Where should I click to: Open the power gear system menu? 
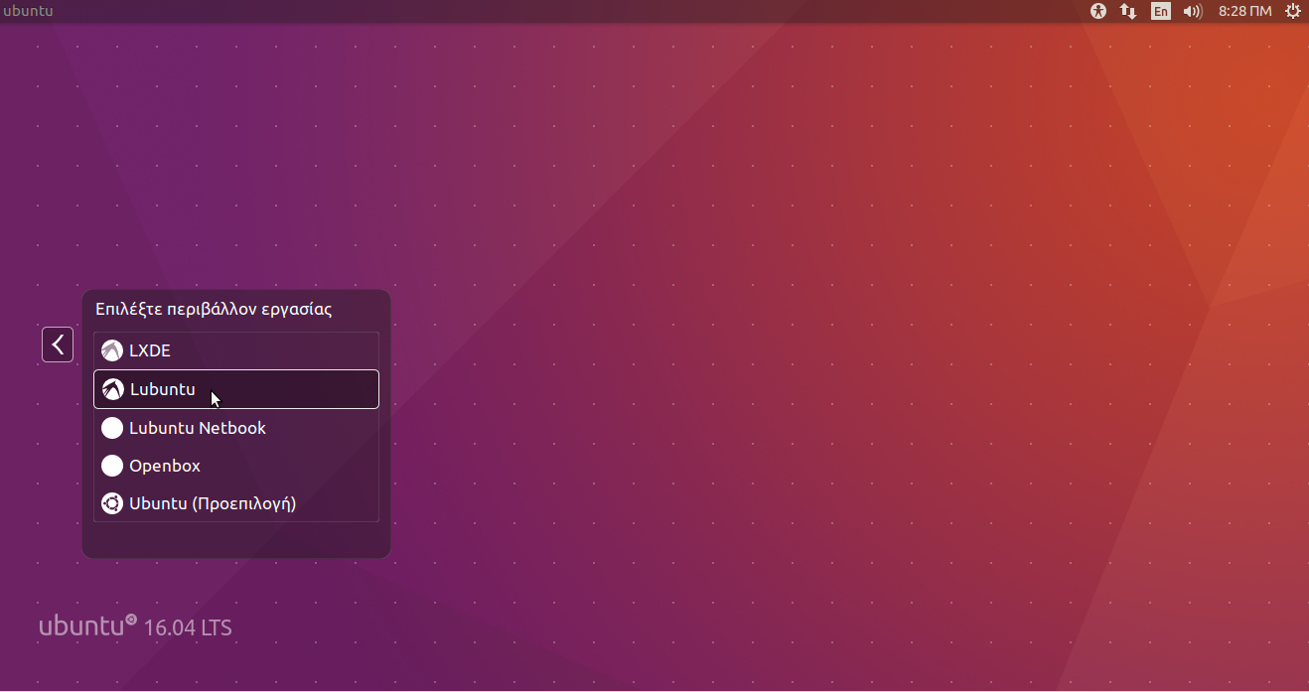[x=1292, y=11]
